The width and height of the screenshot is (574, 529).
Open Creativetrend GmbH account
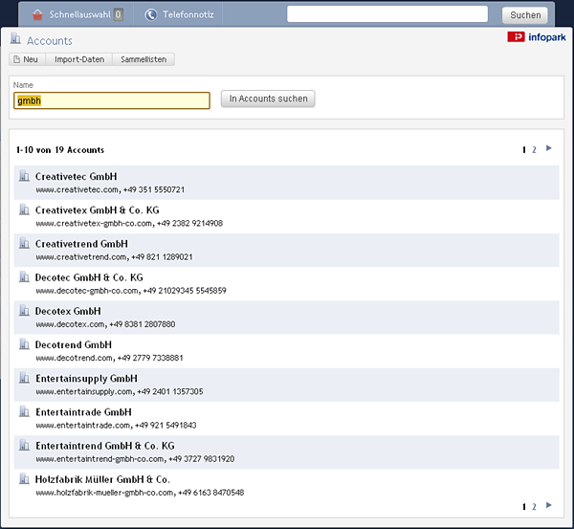coord(81,244)
